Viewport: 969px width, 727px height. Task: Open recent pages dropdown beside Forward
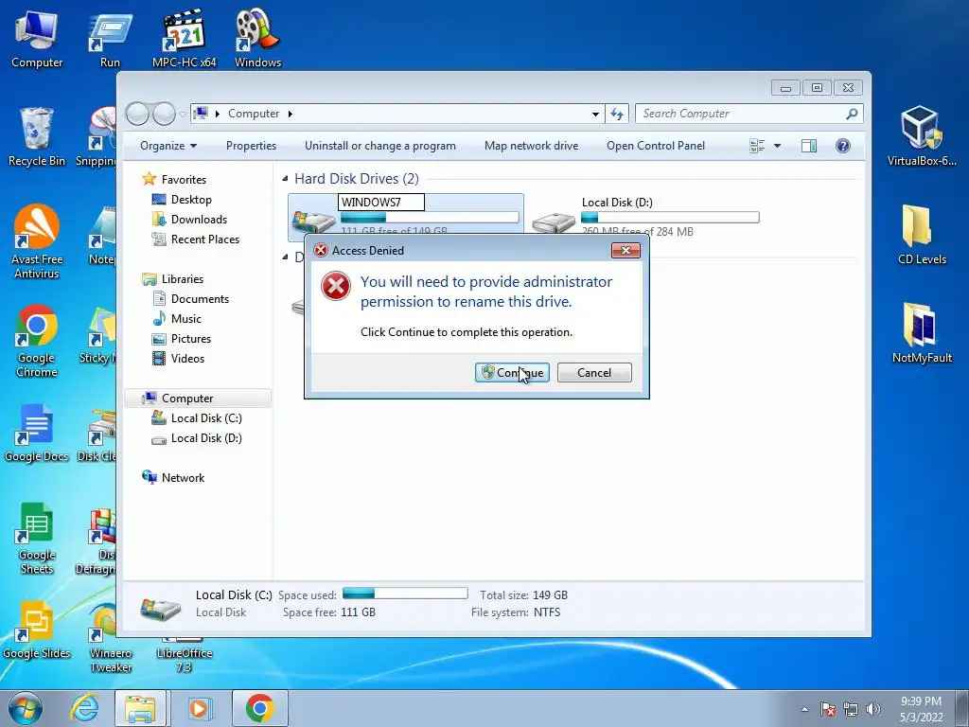[x=183, y=115]
